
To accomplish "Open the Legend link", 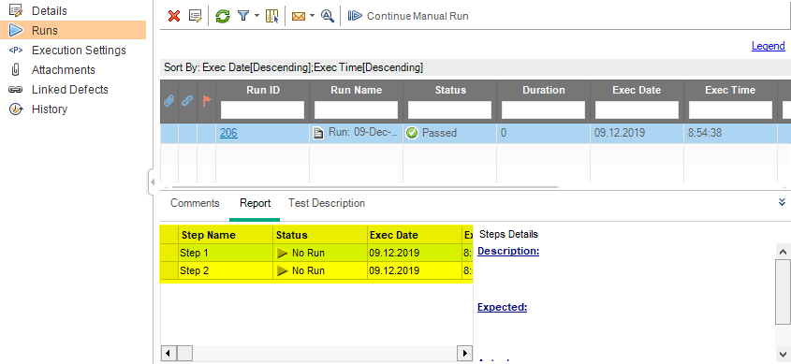I will tap(769, 46).
